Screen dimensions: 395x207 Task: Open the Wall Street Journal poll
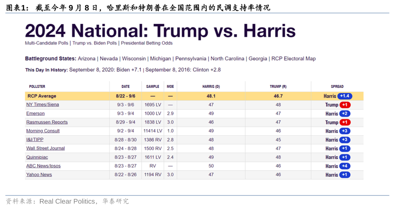click(45, 149)
